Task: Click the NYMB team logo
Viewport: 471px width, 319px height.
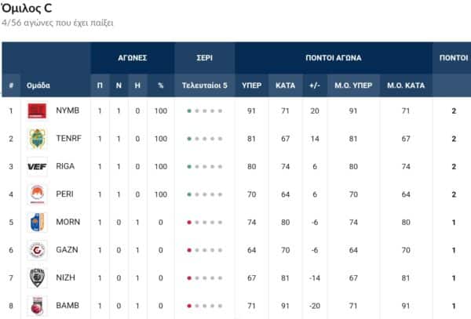Action: click(x=37, y=111)
